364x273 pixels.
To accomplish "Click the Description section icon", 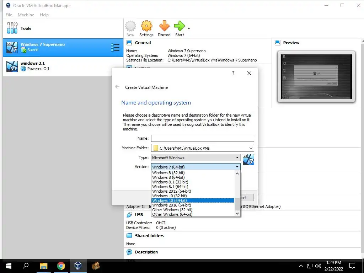I will tap(129, 252).
